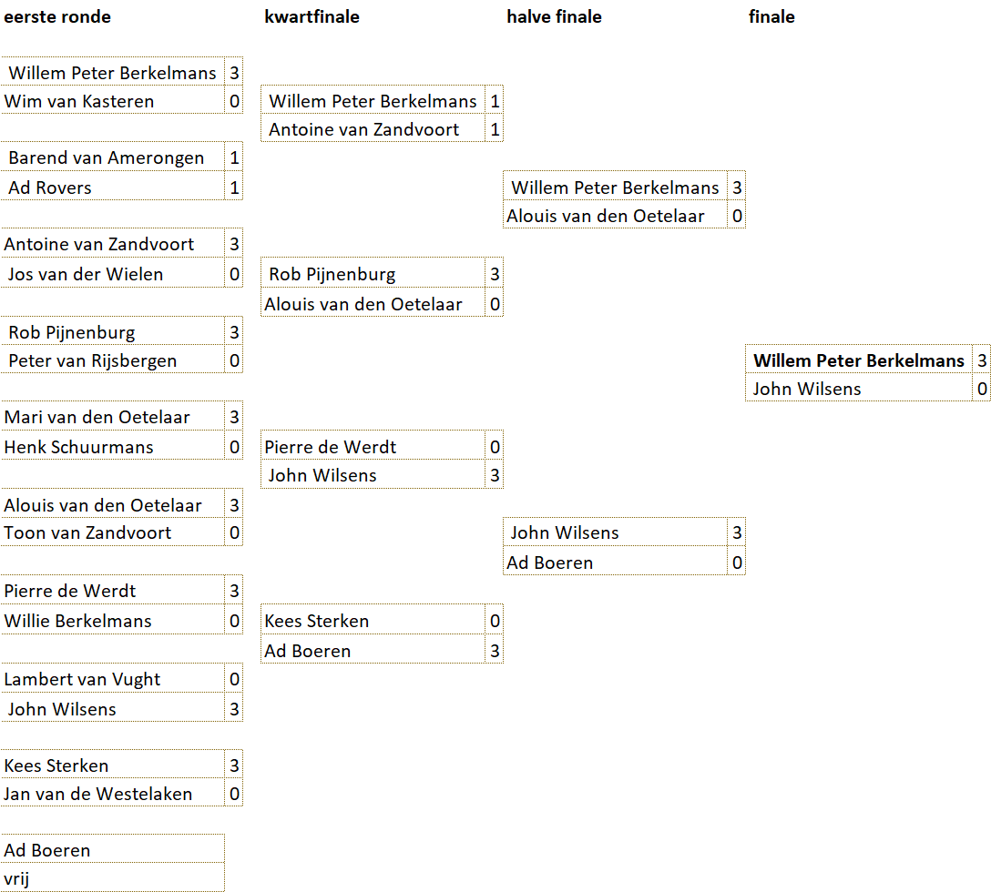Click the Wim van Kasteren cell
This screenshot has width=991, height=892.
(x=79, y=101)
